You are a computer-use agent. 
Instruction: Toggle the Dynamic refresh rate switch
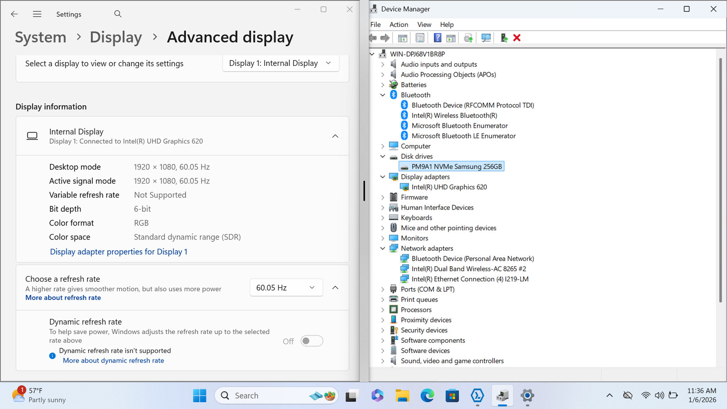312,341
